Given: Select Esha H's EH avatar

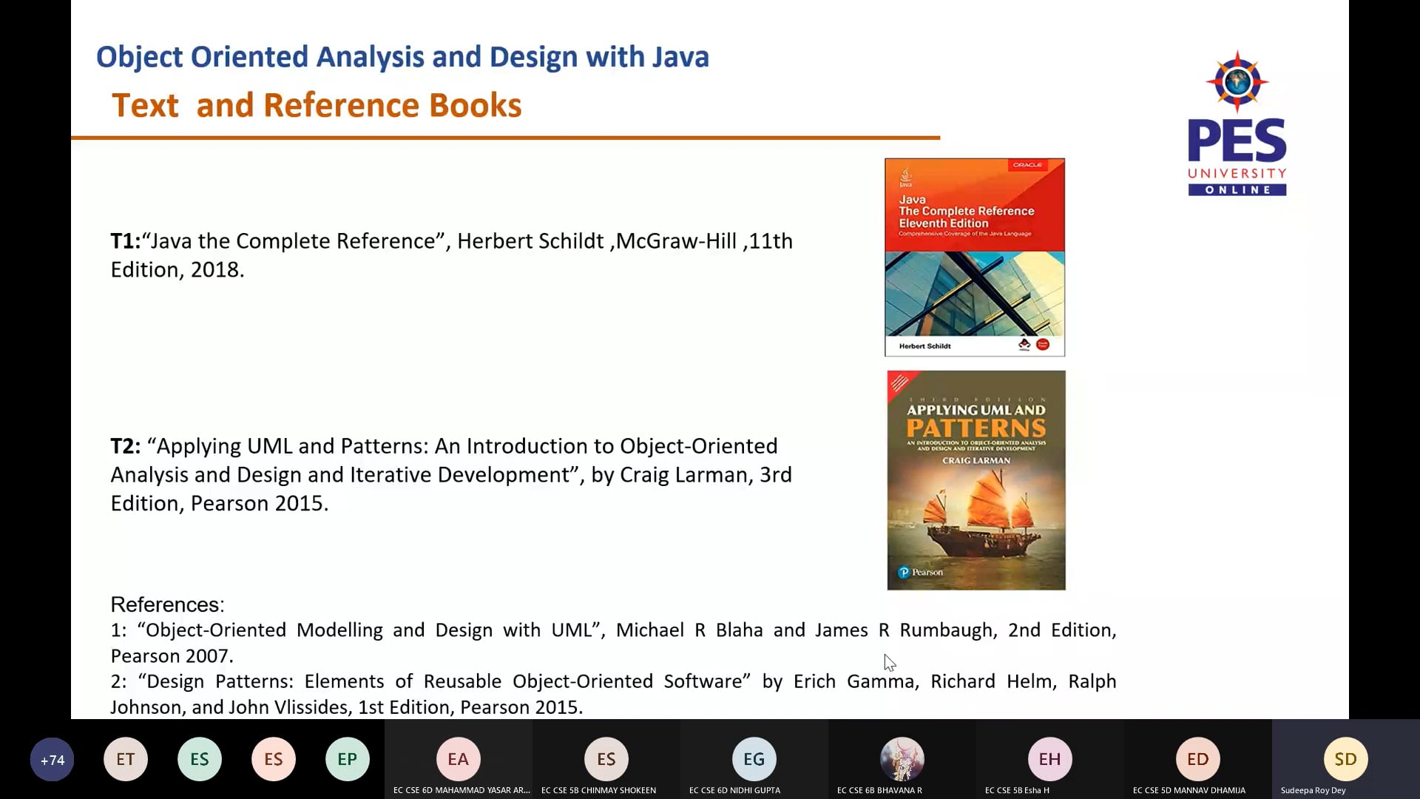Looking at the screenshot, I should [1049, 759].
